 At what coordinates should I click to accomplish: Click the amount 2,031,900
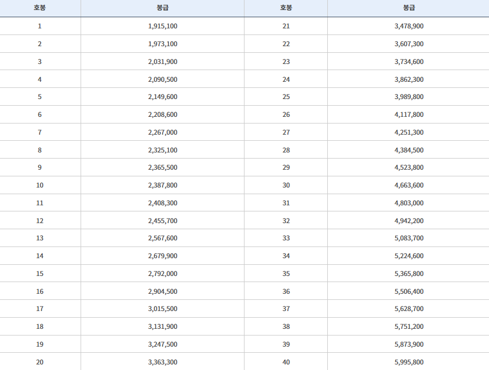pyautogui.click(x=162, y=62)
